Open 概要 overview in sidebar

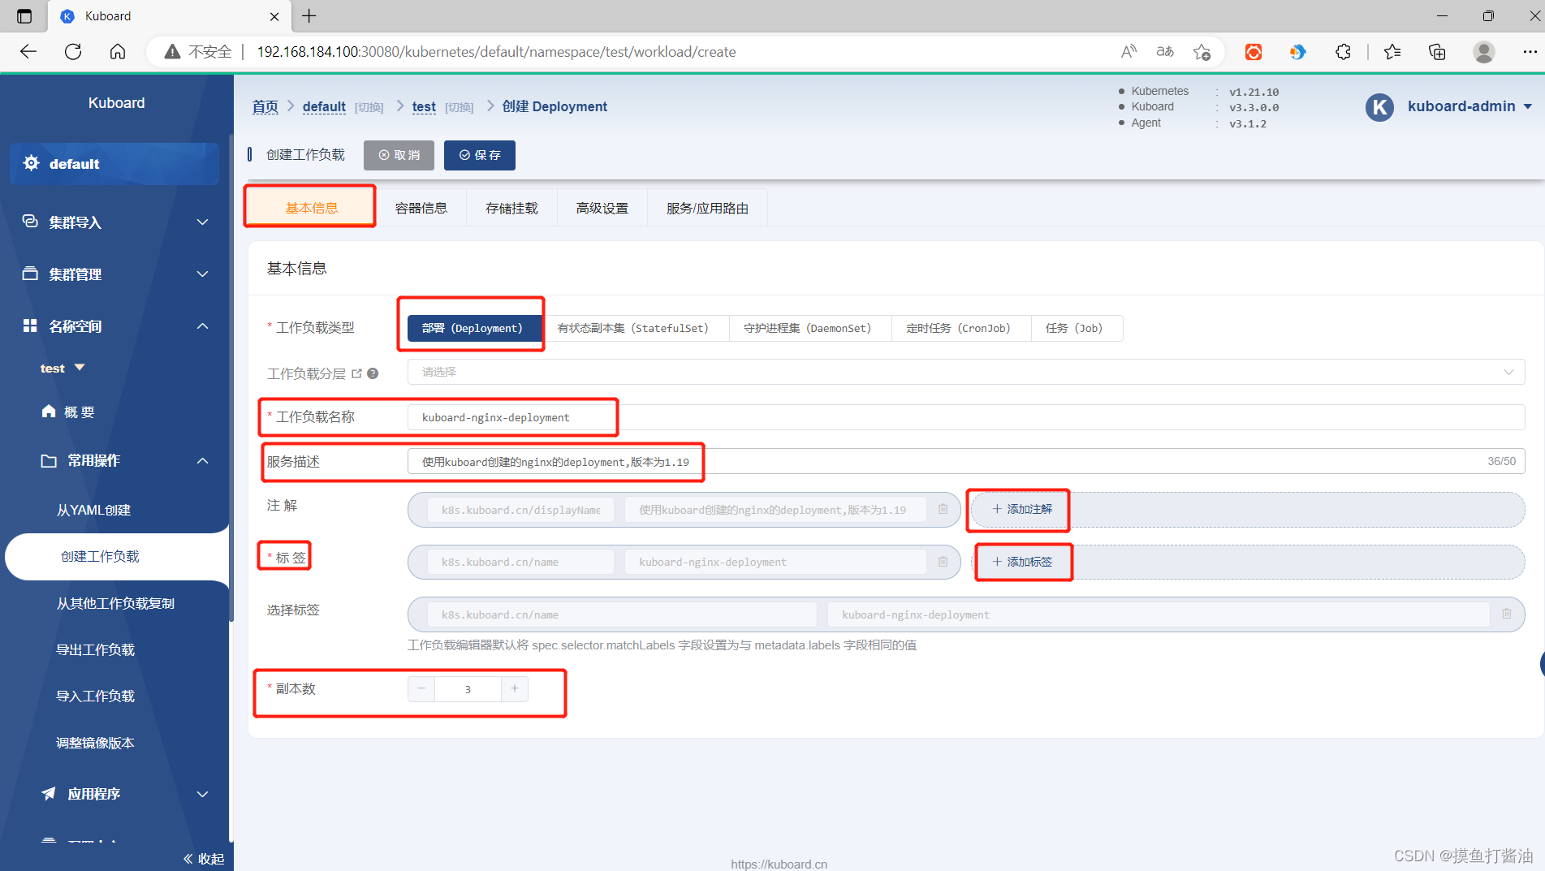pos(68,412)
